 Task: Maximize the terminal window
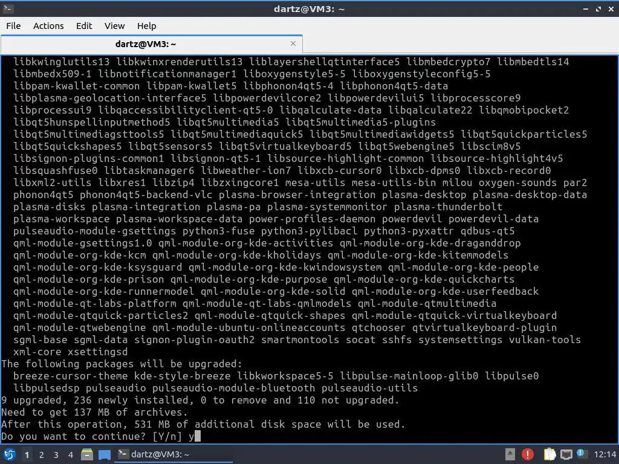pos(598,8)
